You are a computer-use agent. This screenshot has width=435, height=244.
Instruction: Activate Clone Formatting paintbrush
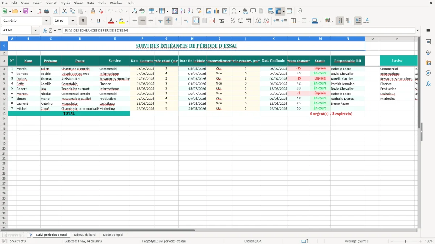pos(93,11)
